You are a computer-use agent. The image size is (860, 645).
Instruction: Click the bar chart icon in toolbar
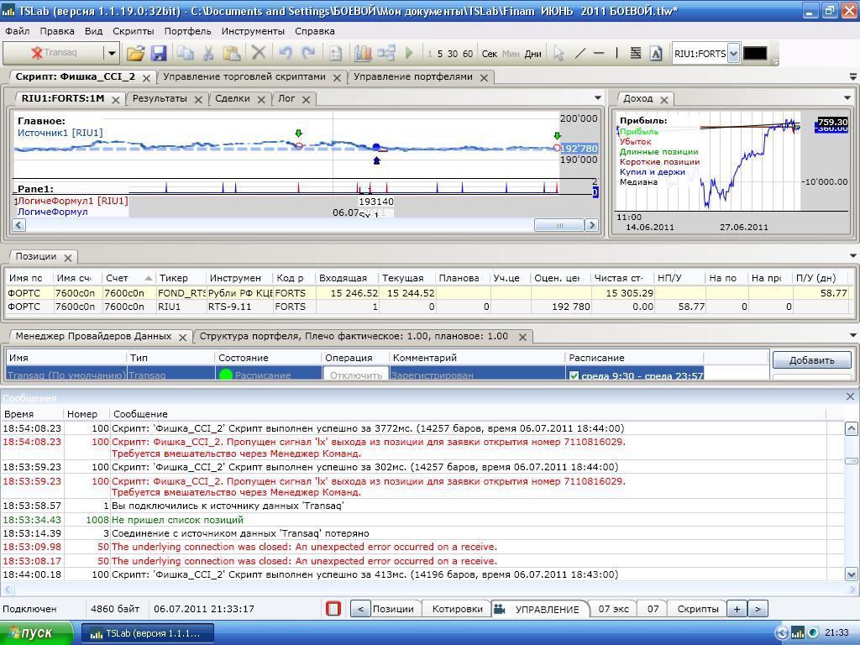coord(363,54)
